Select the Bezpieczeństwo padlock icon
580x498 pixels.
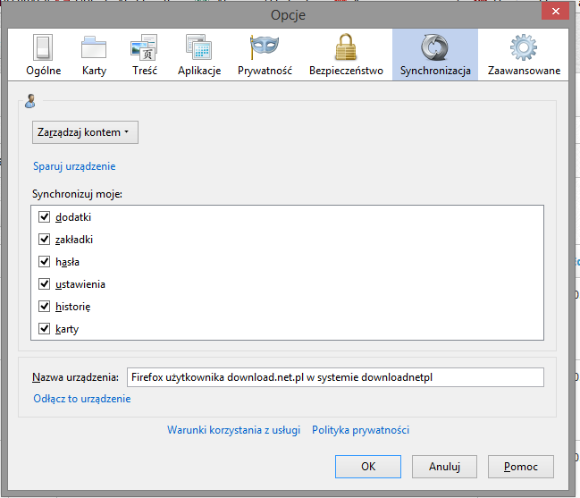[346, 47]
